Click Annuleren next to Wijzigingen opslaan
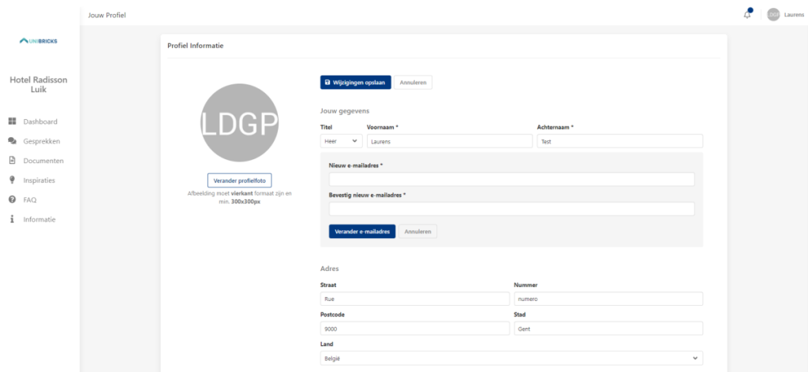 tap(413, 82)
